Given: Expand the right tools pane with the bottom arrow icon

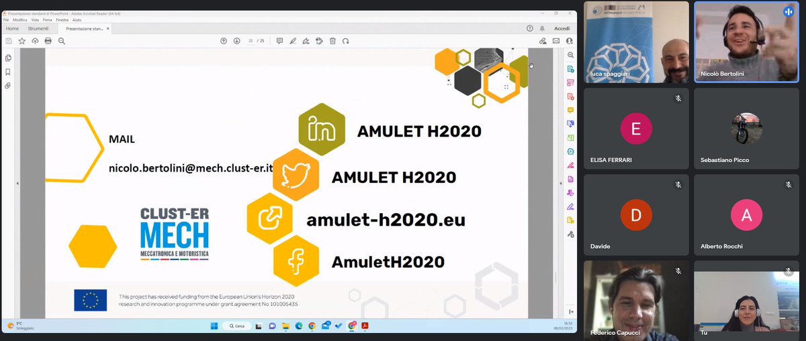Looking at the screenshot, I should pyautogui.click(x=570, y=312).
